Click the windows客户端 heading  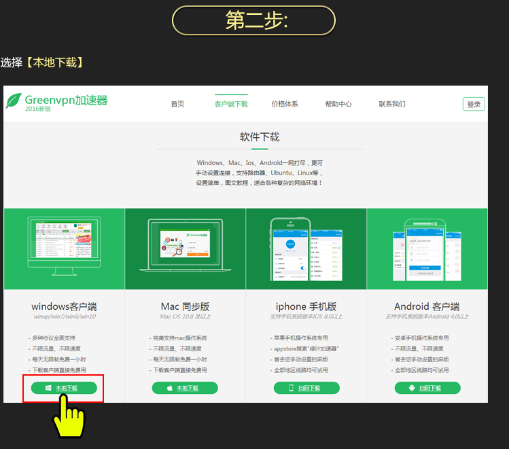click(64, 306)
